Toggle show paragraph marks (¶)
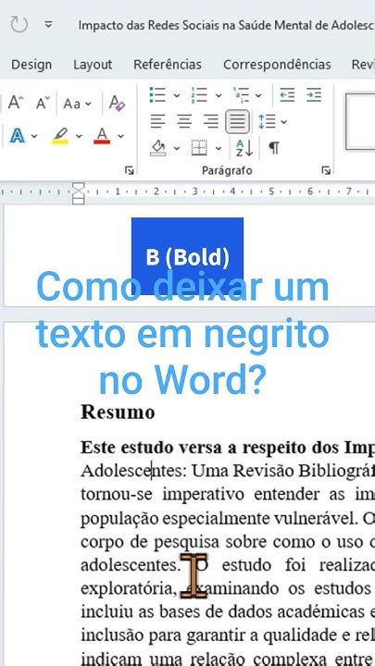Viewport: 375px width, 666px height. tap(274, 148)
